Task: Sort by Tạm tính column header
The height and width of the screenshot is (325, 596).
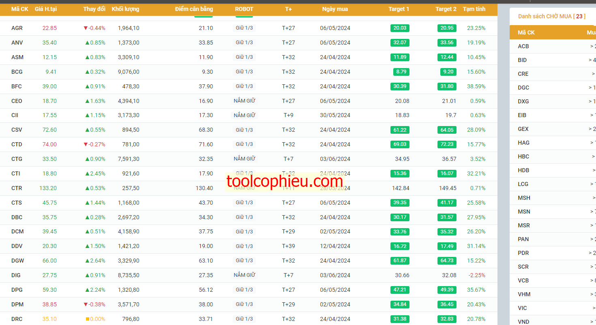Action: point(474,9)
